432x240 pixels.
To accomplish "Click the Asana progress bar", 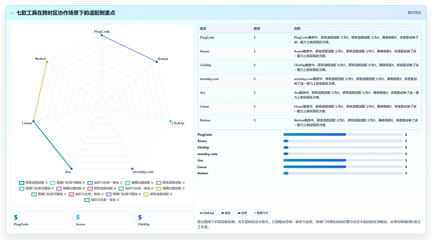I will [343, 141].
